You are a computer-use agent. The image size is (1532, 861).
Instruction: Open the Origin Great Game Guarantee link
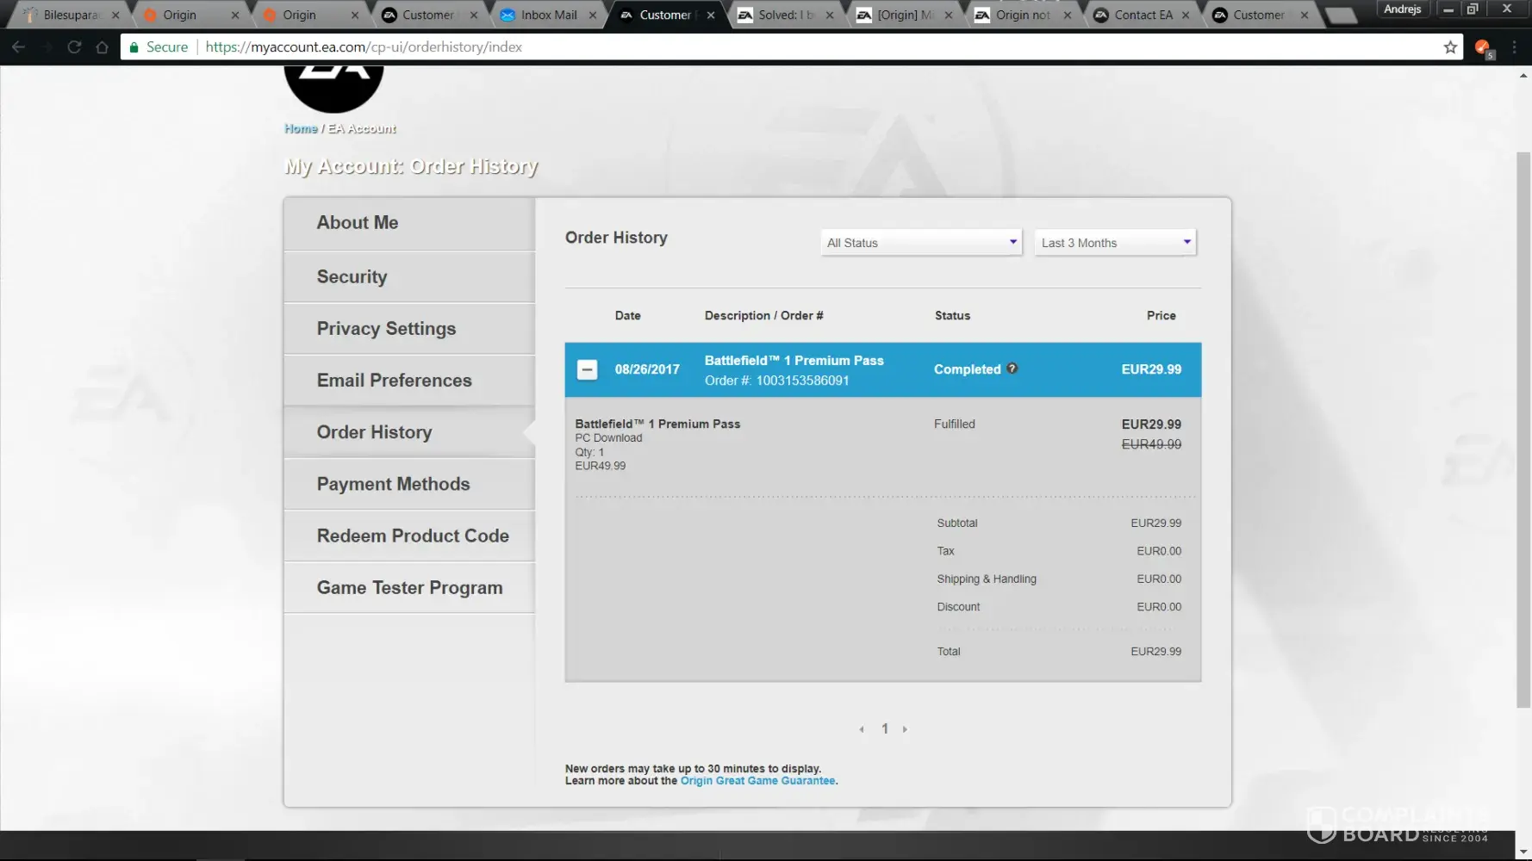pos(757,781)
